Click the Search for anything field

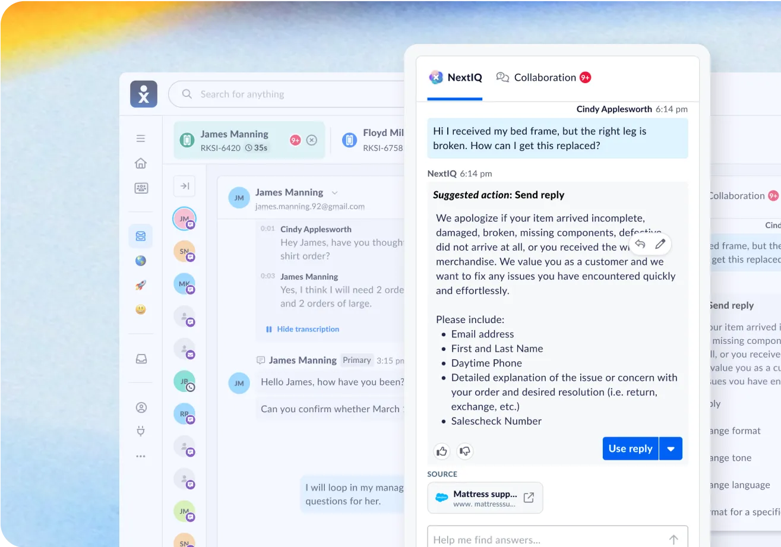[286, 94]
